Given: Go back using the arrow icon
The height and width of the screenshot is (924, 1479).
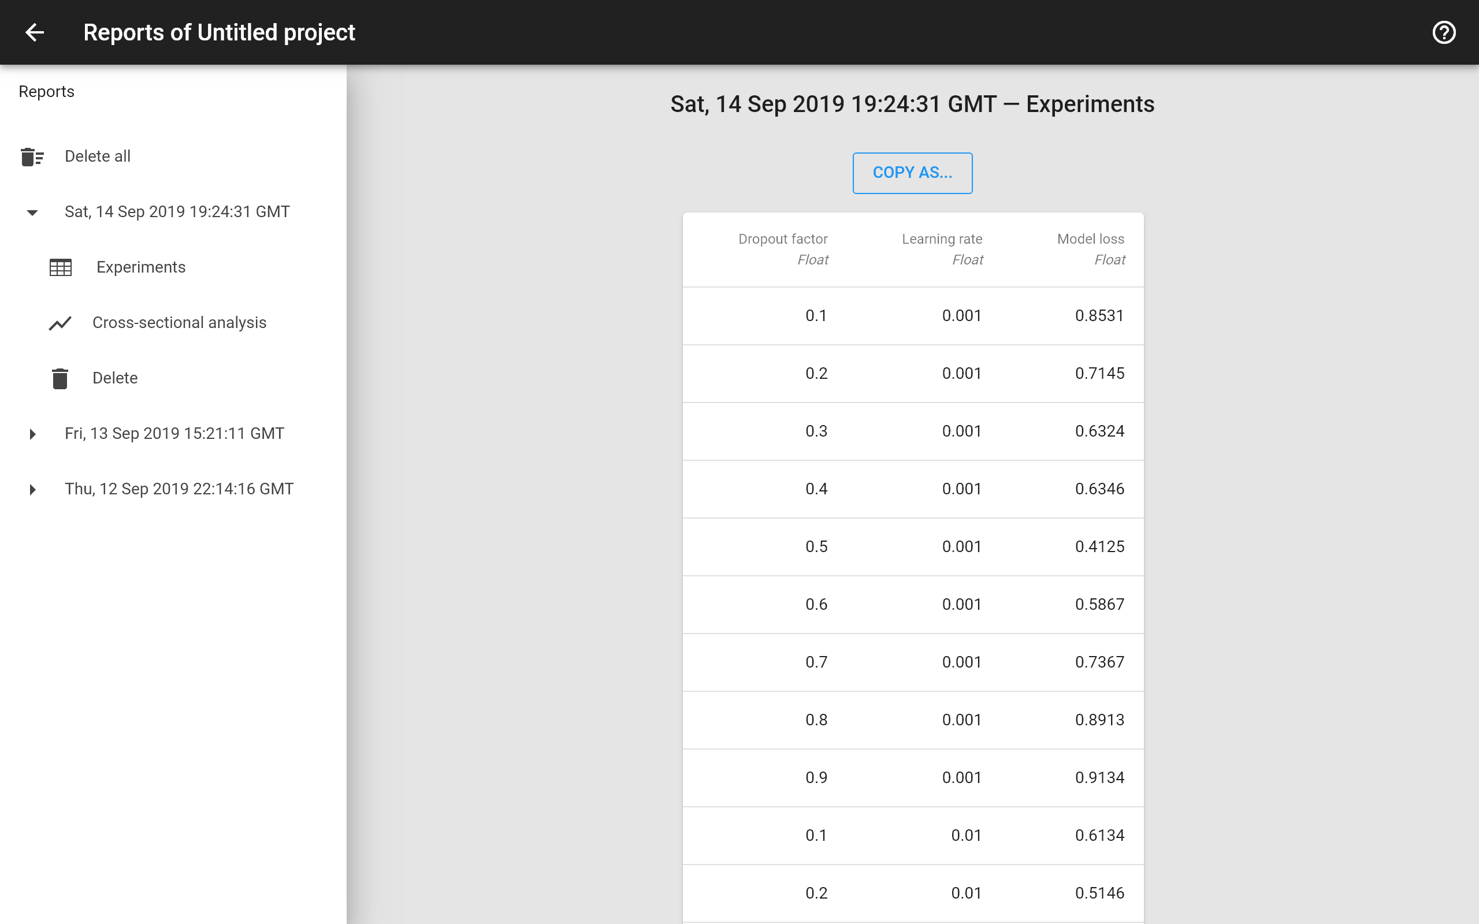Looking at the screenshot, I should pyautogui.click(x=35, y=32).
